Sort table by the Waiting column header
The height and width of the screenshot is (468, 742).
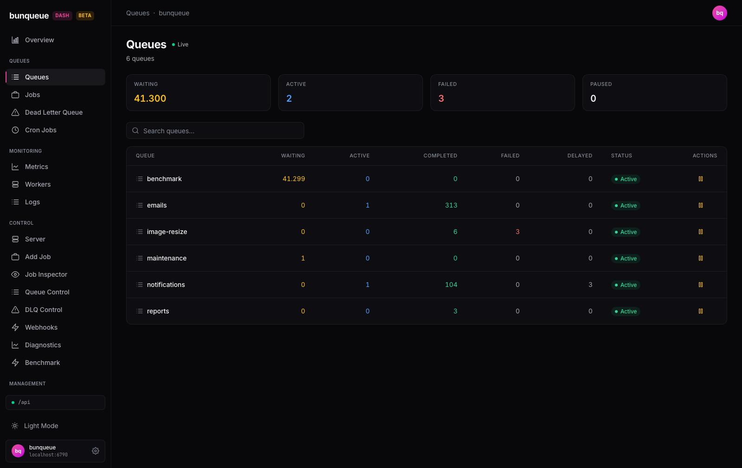[293, 156]
